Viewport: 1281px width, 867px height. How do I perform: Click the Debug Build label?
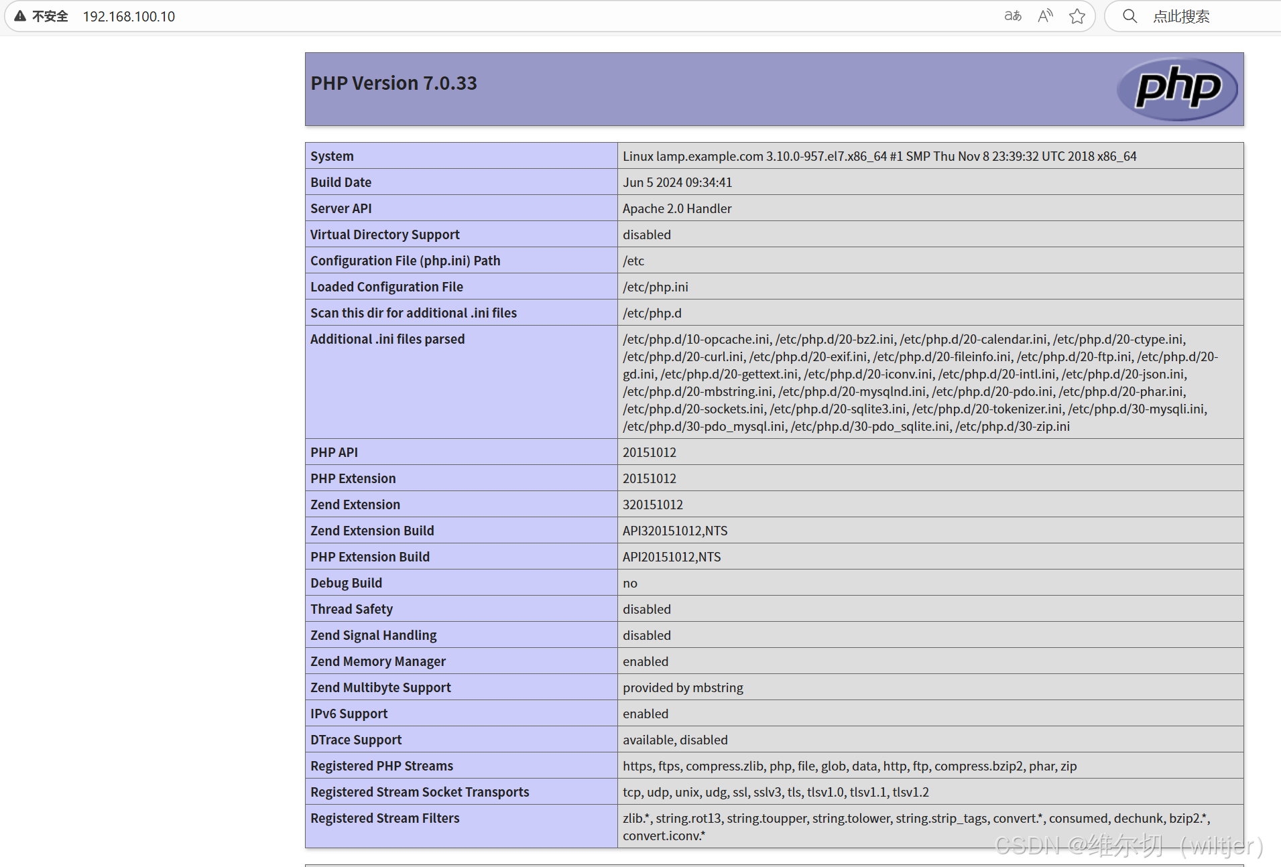tap(346, 583)
